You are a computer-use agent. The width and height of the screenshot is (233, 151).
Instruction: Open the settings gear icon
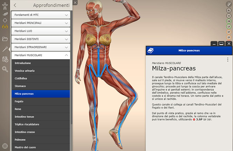[5, 146]
